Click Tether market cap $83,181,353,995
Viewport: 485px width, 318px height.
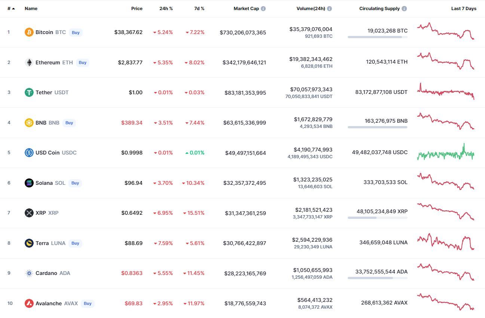(245, 93)
